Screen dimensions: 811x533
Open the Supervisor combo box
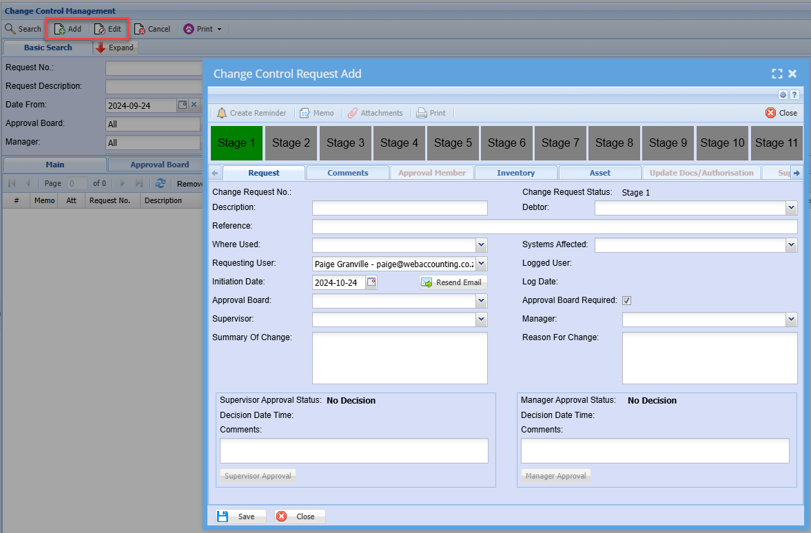tap(481, 320)
